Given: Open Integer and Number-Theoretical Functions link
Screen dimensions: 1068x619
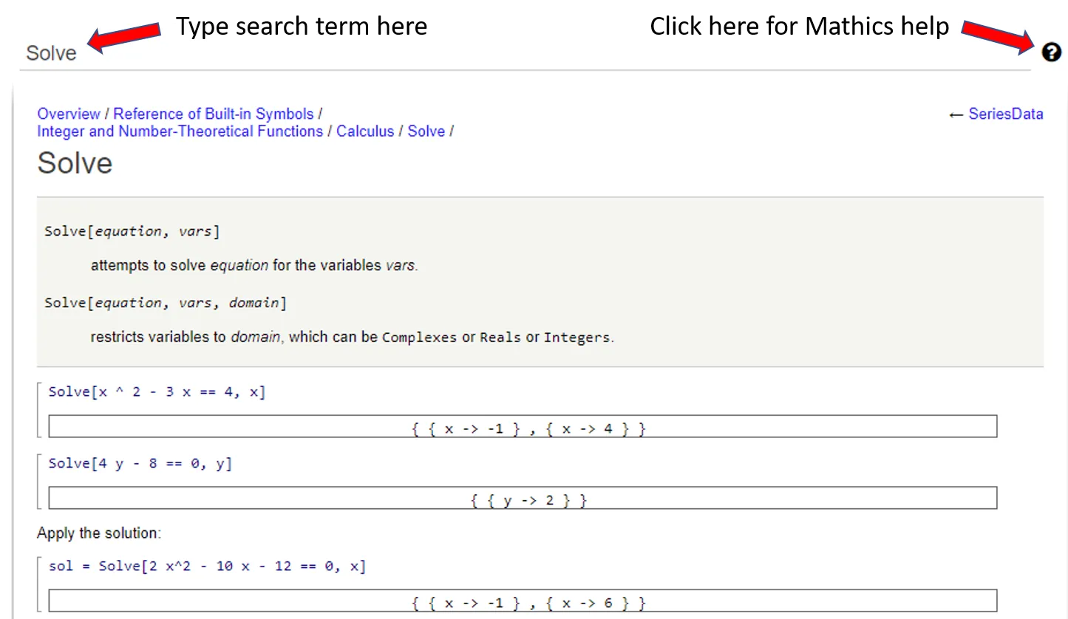Looking at the screenshot, I should pyautogui.click(x=180, y=131).
